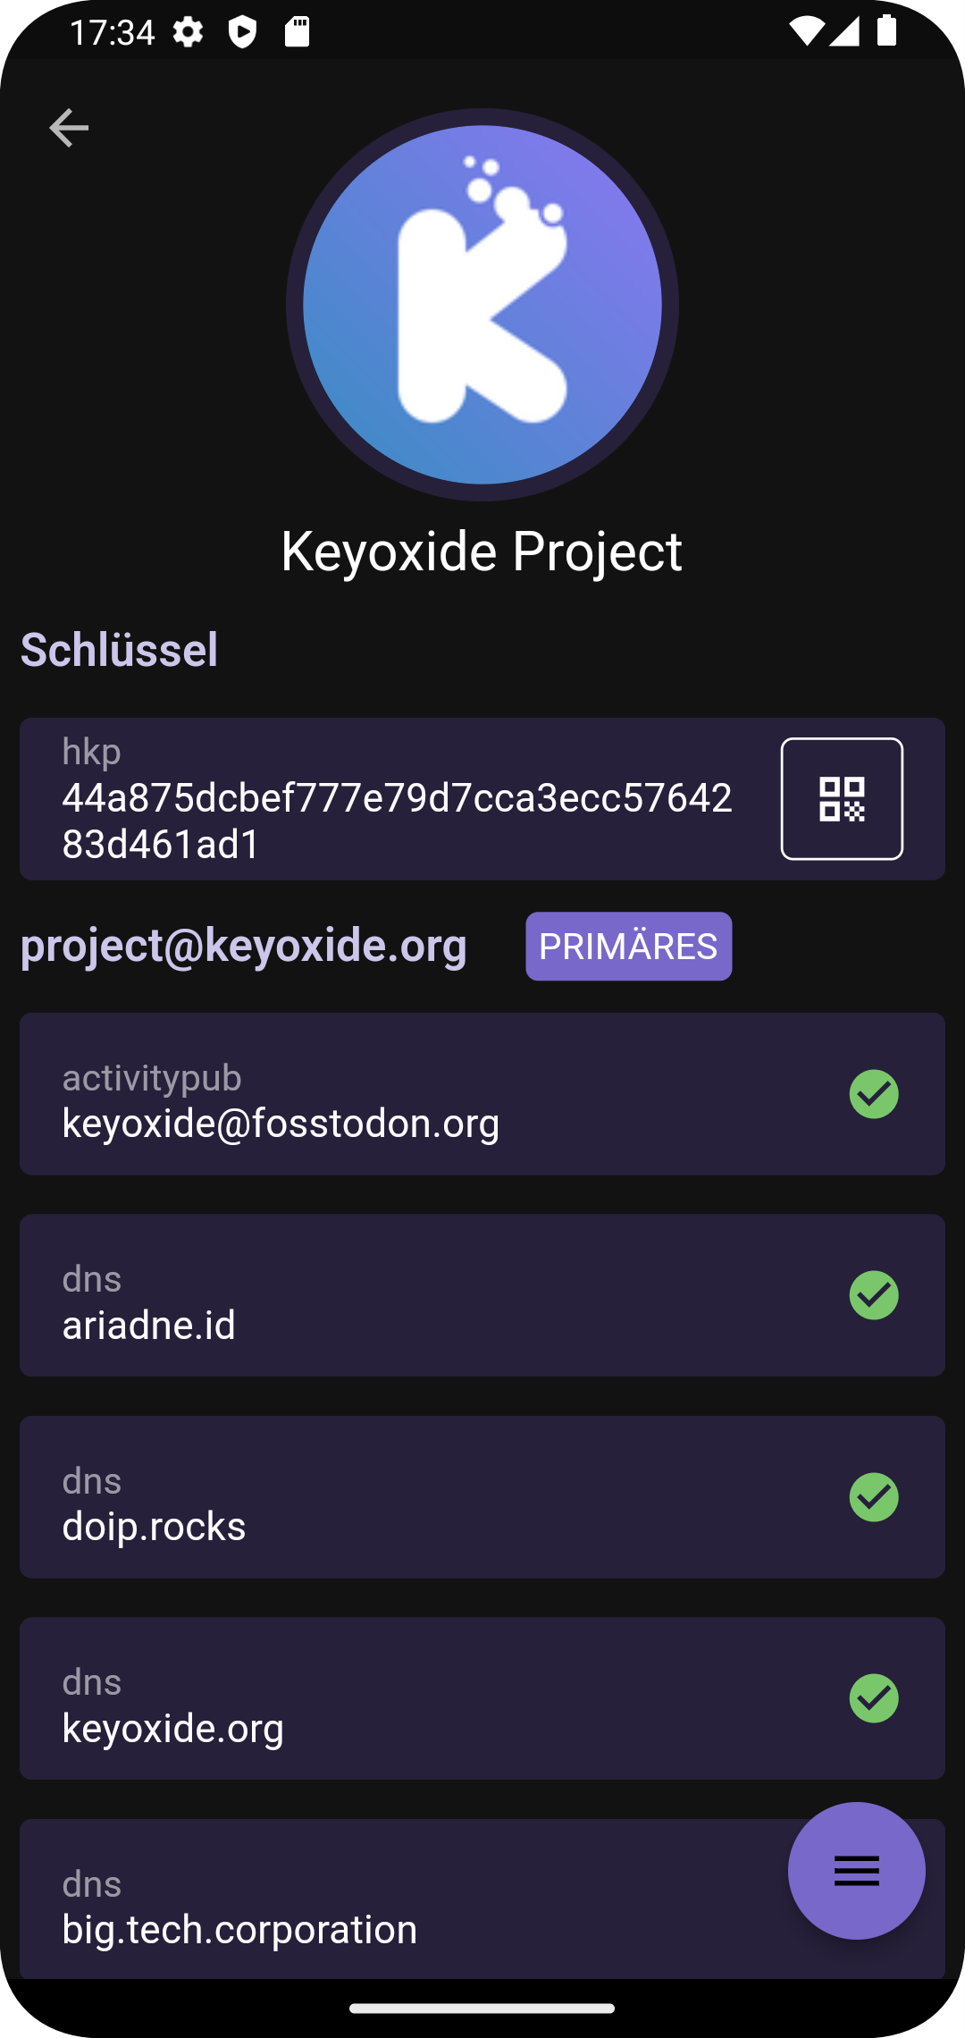Tap verified checkmark next to doip.rocks

click(873, 1496)
